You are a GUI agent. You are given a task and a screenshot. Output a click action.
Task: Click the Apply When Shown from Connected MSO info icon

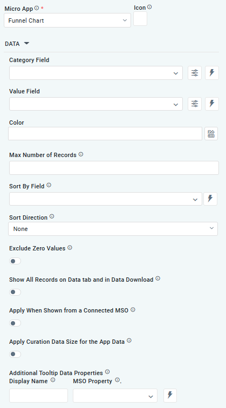[133, 310]
